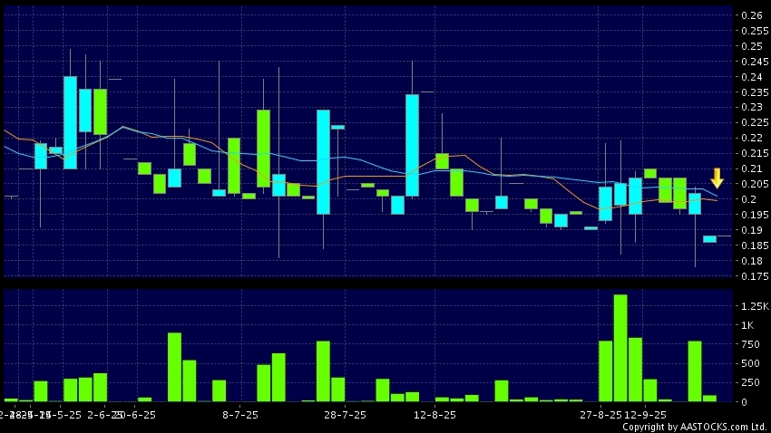771x433 pixels.
Task: Select the 0.21 price axis label
Action: (752, 168)
